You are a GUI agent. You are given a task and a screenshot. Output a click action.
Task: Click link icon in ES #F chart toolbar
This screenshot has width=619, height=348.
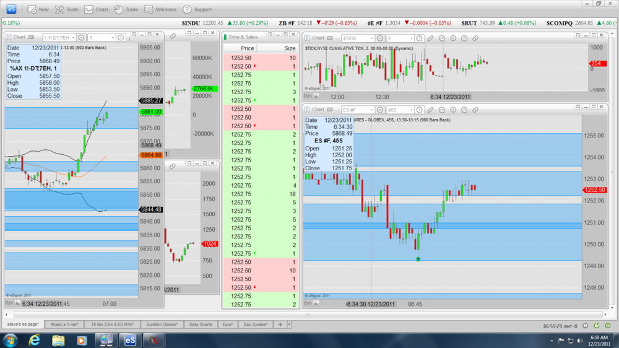tap(475, 110)
